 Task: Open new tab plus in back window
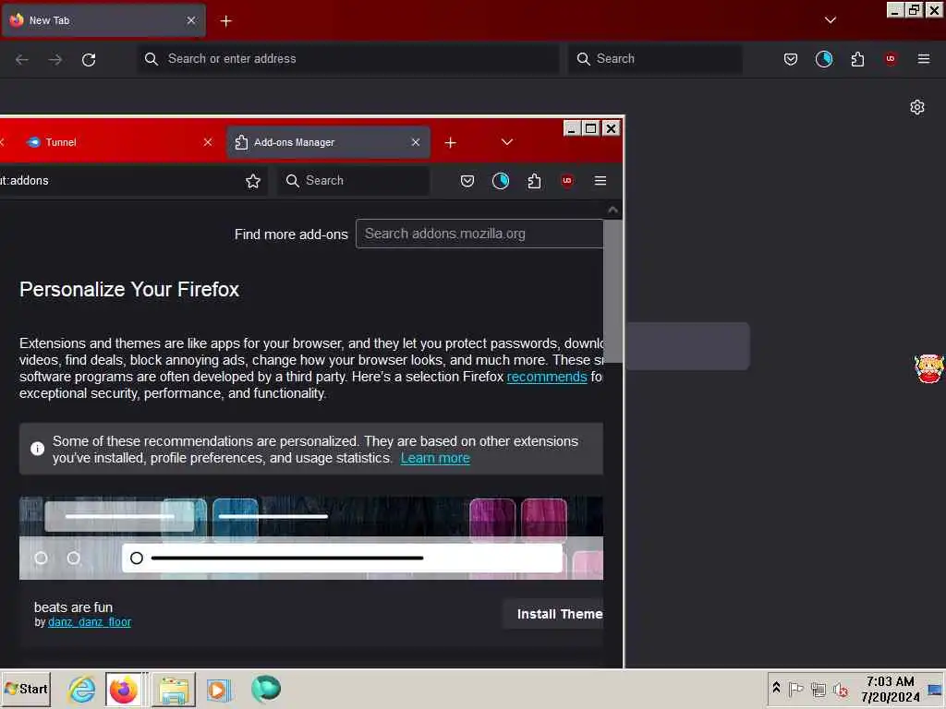pos(225,21)
